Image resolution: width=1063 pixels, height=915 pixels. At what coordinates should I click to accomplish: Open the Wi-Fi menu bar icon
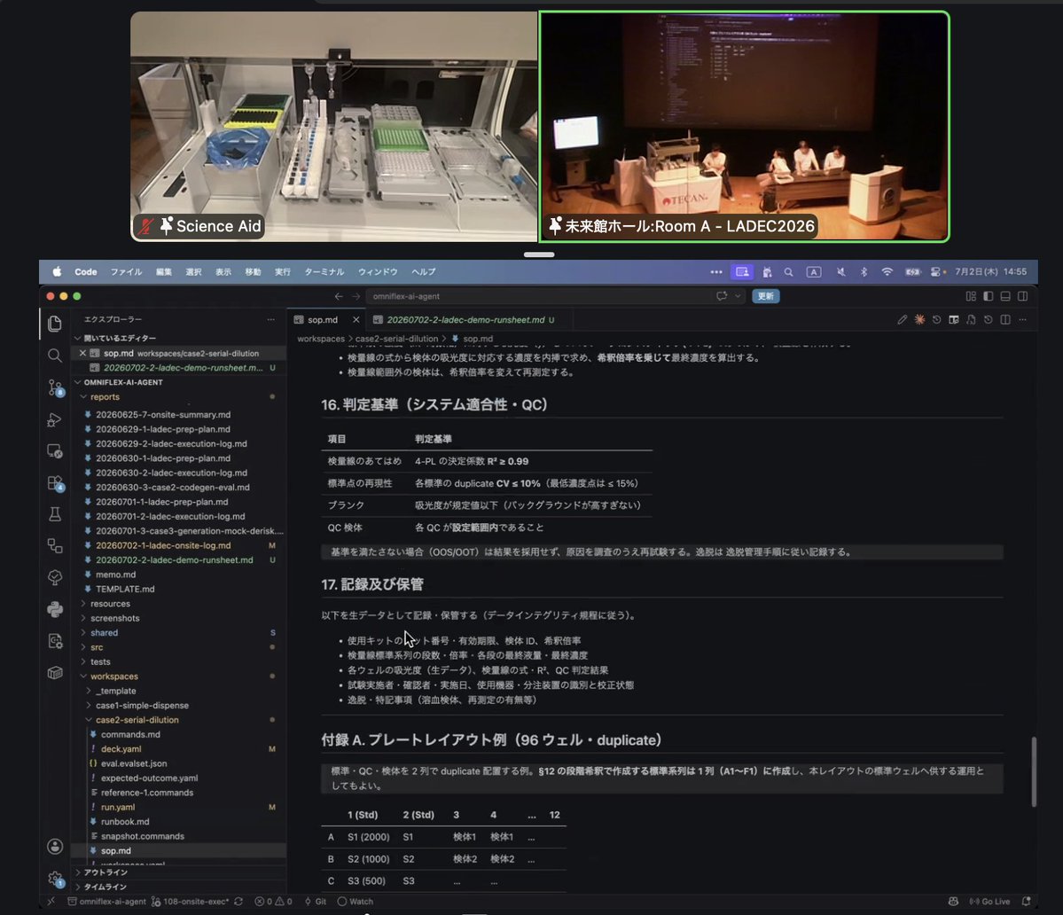click(x=887, y=272)
